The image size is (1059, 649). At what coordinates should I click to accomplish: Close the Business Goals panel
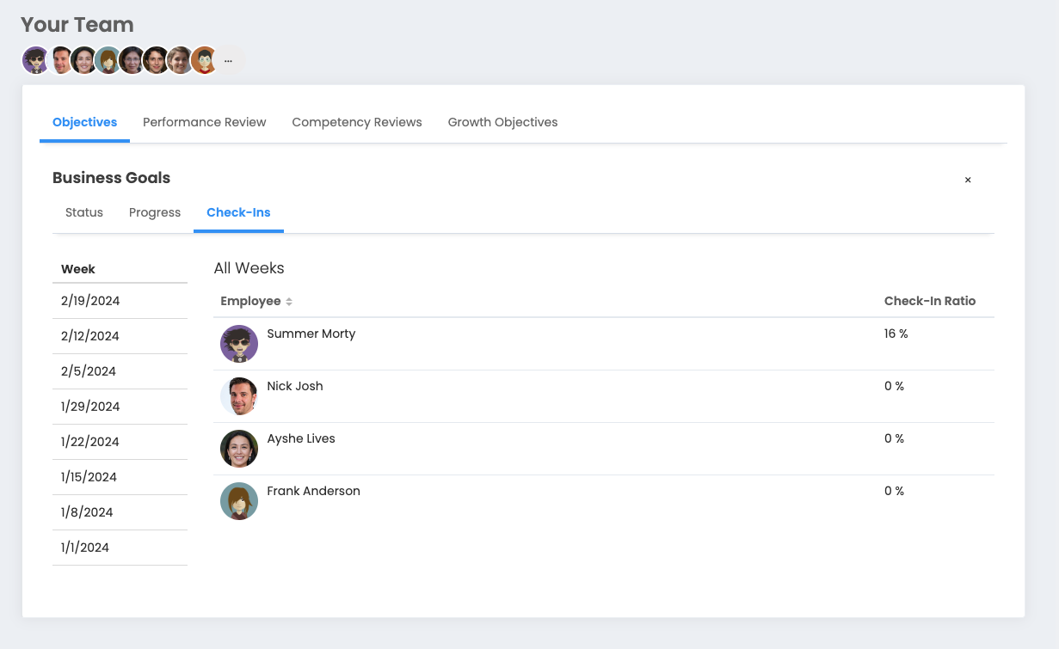pyautogui.click(x=968, y=180)
